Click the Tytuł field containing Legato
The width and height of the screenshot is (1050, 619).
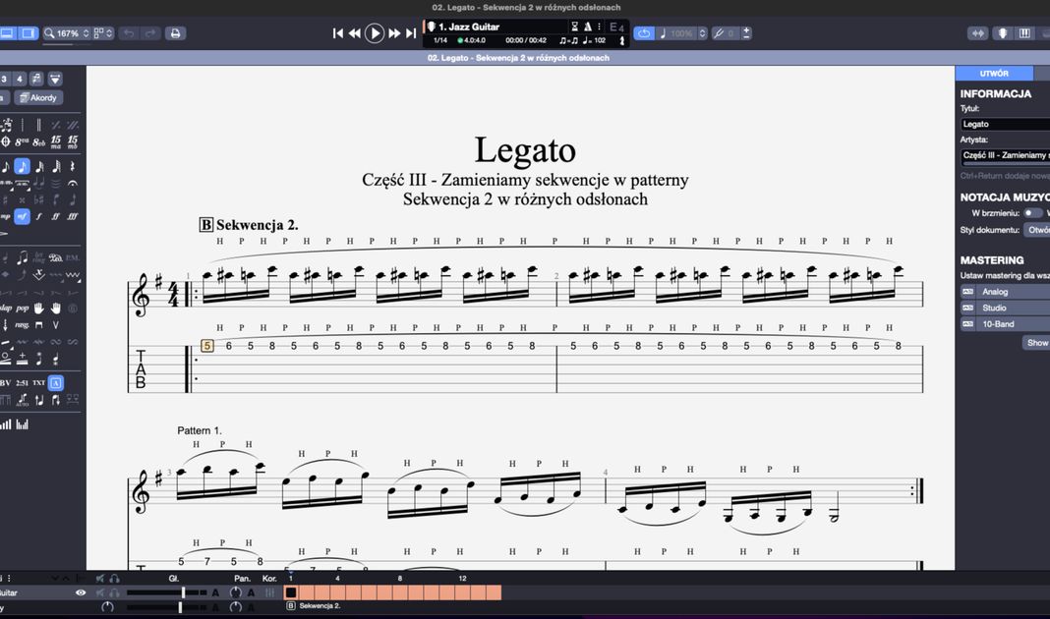click(x=1005, y=124)
